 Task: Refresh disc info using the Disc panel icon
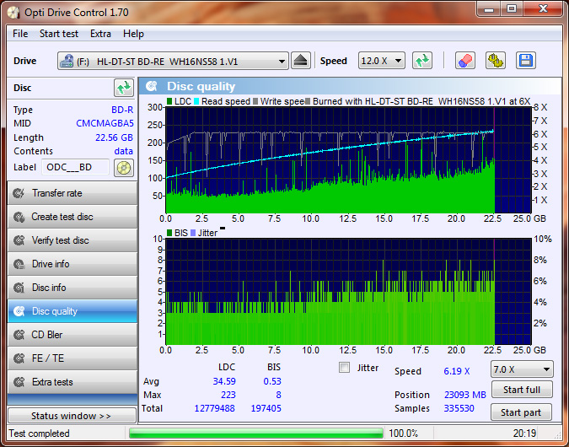124,88
